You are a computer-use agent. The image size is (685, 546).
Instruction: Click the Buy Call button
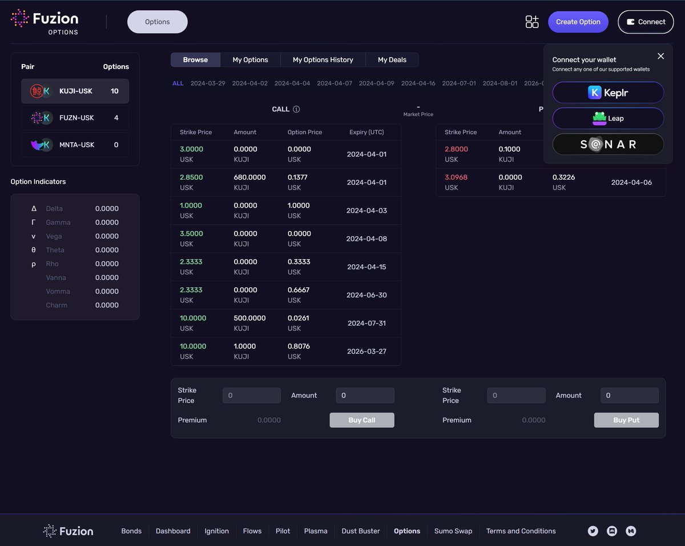362,420
